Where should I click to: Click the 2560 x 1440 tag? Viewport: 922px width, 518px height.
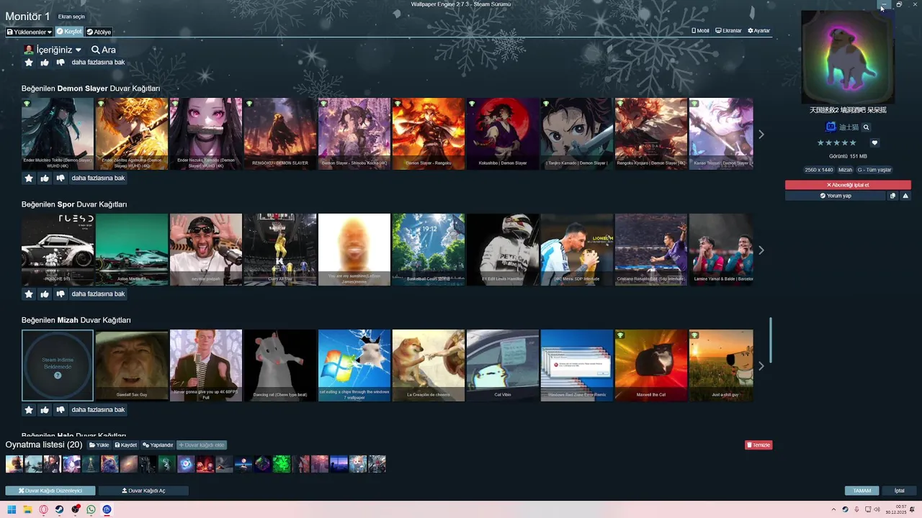click(x=818, y=170)
